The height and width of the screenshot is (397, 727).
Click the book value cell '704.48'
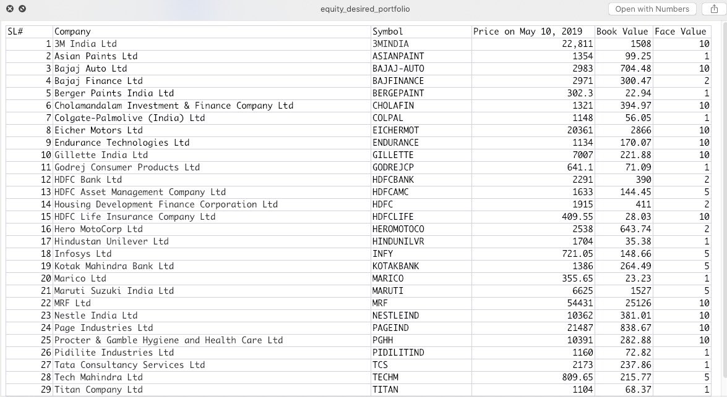click(x=624, y=69)
